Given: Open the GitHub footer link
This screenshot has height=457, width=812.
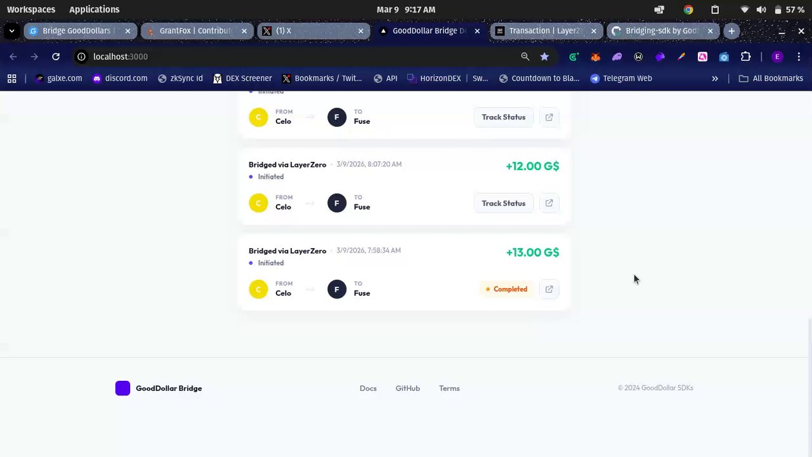Looking at the screenshot, I should 408,388.
